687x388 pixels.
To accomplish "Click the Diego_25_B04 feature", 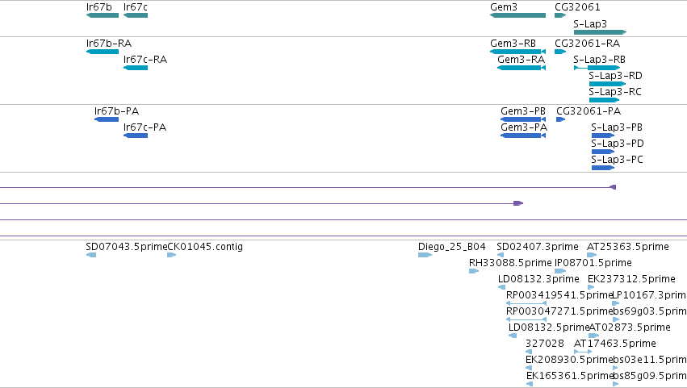I will point(425,256).
